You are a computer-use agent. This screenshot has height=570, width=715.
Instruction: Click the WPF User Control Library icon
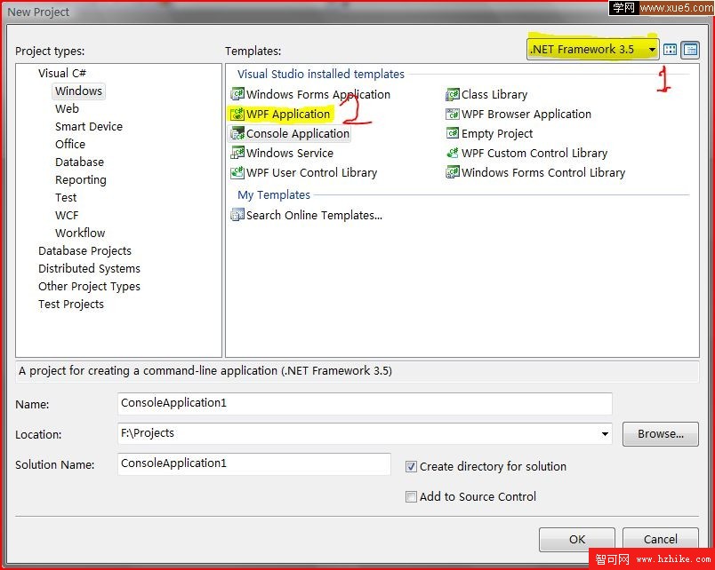(x=237, y=172)
